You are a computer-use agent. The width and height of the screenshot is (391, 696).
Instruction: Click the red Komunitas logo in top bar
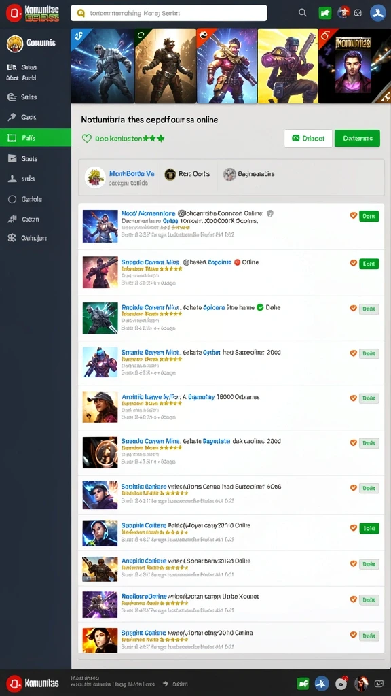14,14
